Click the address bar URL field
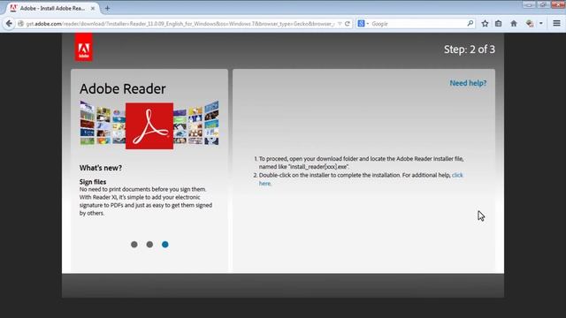566x318 pixels. pyautogui.click(x=180, y=24)
